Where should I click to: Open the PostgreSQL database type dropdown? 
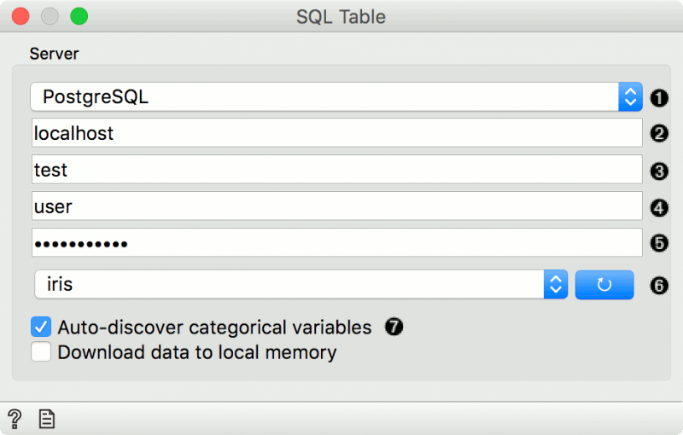(x=336, y=97)
